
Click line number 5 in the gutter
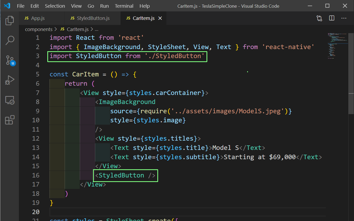tap(37, 74)
